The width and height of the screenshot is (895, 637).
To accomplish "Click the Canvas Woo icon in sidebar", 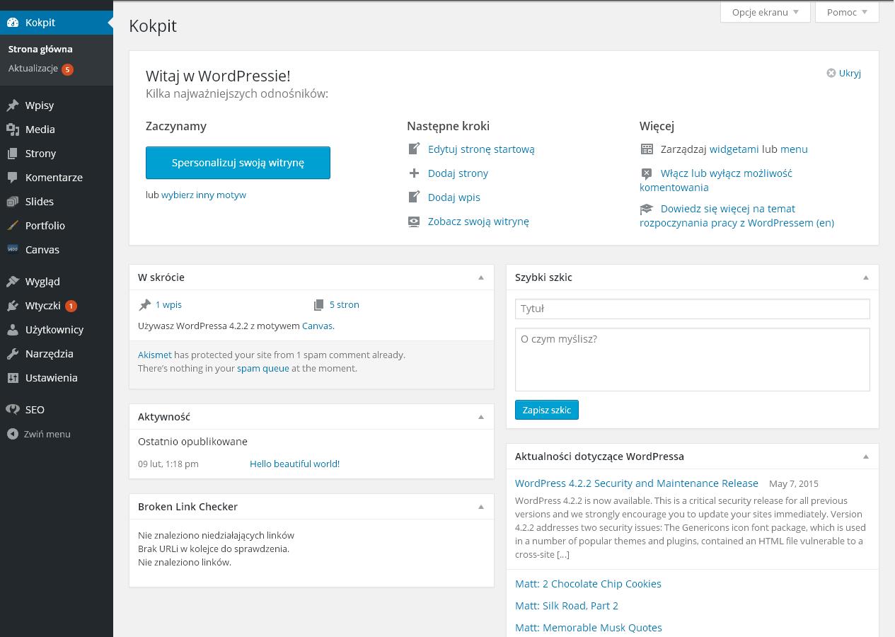I will click(x=13, y=249).
